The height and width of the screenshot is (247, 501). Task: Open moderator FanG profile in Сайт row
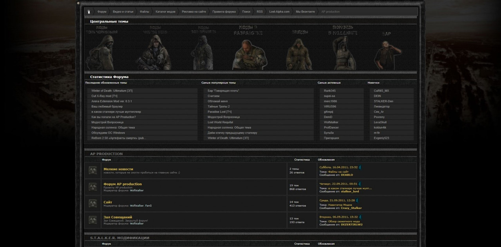148,206
